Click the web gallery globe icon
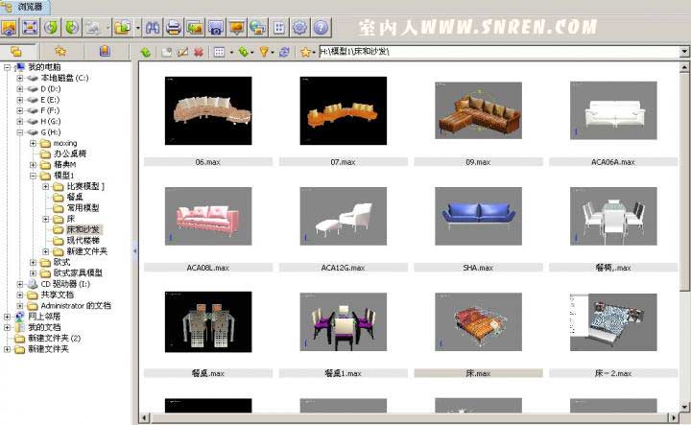 pyautogui.click(x=258, y=28)
